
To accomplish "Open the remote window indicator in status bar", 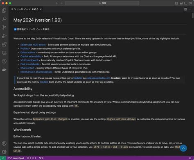I will [x=3, y=158].
